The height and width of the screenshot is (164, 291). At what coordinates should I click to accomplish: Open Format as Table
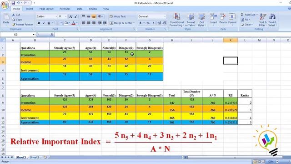click(191, 20)
